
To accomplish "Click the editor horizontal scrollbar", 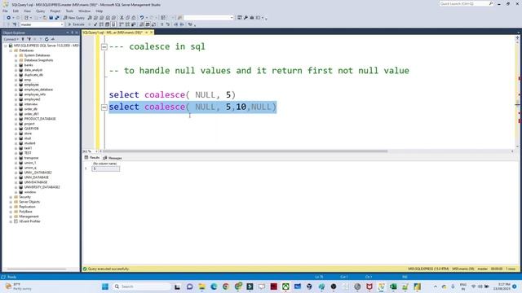I will pyautogui.click(x=245, y=151).
